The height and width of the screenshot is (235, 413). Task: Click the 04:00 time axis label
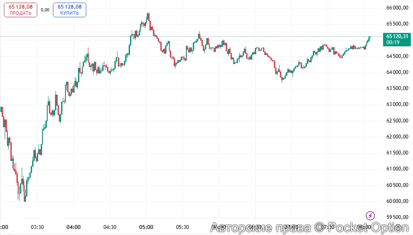coord(74,227)
